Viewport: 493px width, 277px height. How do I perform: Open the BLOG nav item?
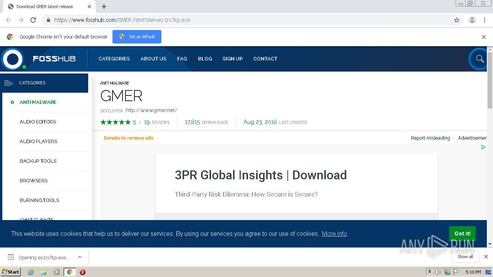pyautogui.click(x=205, y=59)
